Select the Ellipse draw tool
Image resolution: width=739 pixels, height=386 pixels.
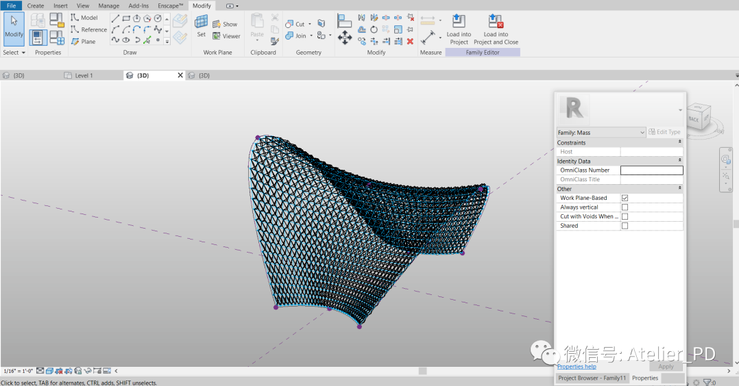[126, 40]
